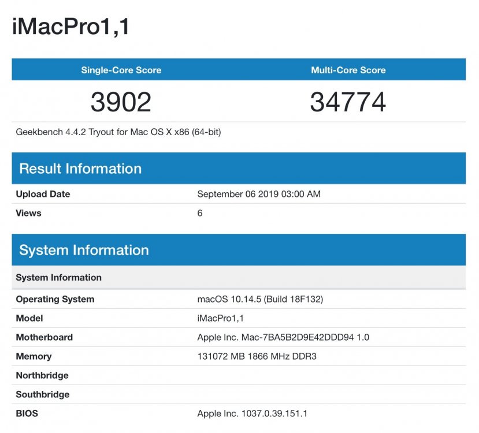Select the Motherboard label
This screenshot has height=433, width=479.
click(44, 337)
